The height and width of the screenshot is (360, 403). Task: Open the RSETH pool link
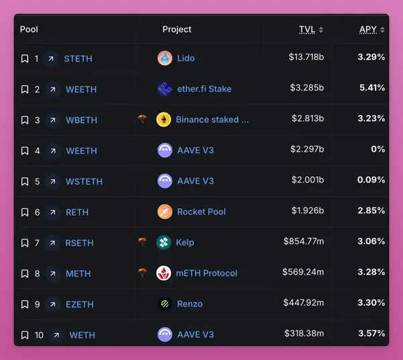point(79,243)
